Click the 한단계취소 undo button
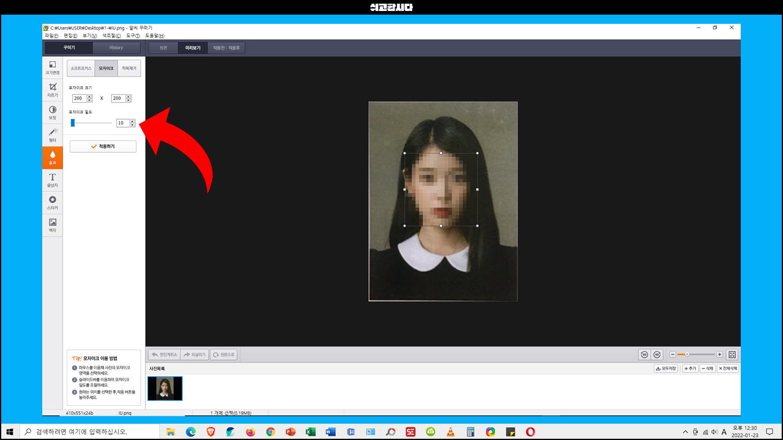Image resolution: width=783 pixels, height=440 pixels. coord(165,354)
